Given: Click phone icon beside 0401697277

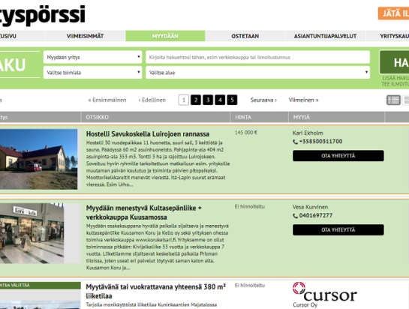Looking at the screenshot, I should pos(295,216).
